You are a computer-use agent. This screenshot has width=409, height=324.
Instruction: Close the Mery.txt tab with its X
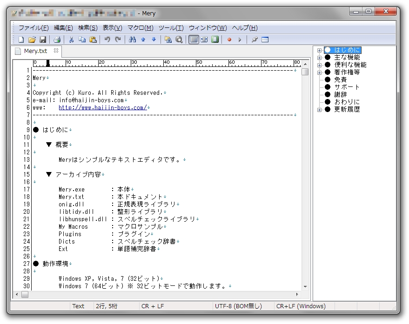tap(56, 51)
